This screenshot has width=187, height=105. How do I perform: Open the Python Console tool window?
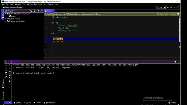tap(49, 103)
